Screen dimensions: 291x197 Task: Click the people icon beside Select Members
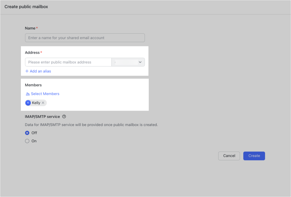[x=28, y=94]
